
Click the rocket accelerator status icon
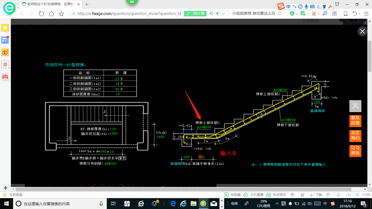[302, 195]
